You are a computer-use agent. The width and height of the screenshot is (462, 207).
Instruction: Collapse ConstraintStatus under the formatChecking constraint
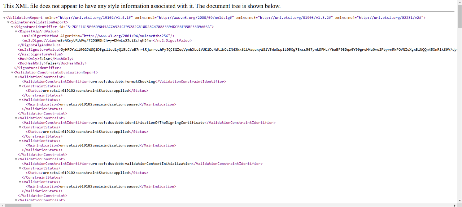[20, 86]
